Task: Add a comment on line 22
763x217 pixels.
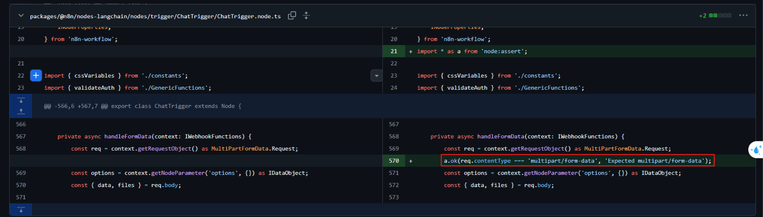Action: (x=36, y=76)
